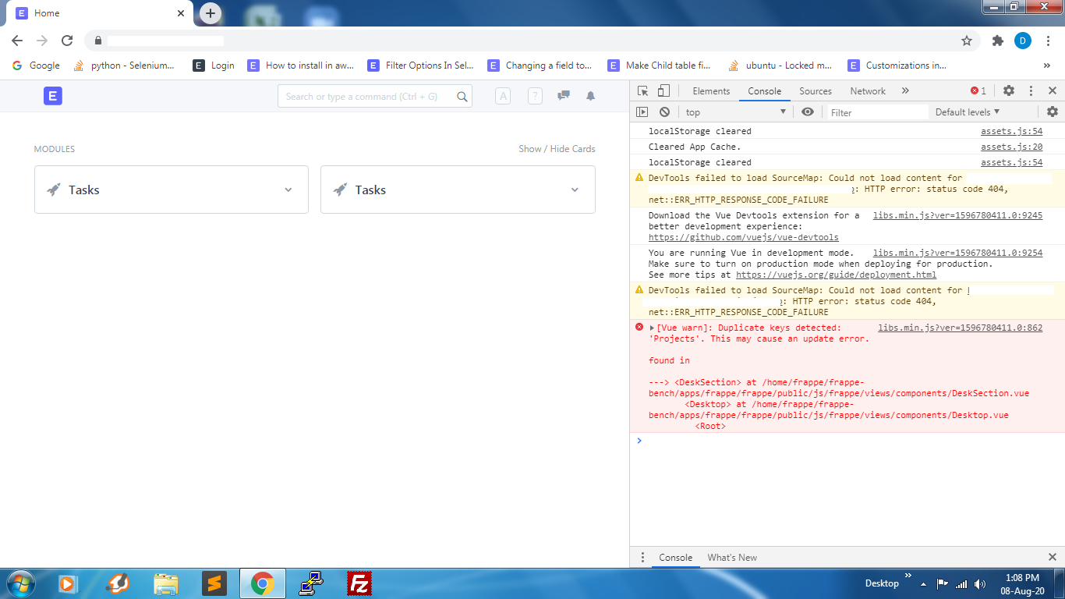The image size is (1065, 599).
Task: Open Sublime Text from the taskbar
Action: click(214, 583)
